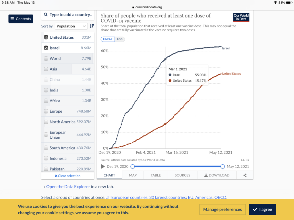This screenshot has height=220, width=294.
Task: Enable the India checkbox
Action: [46, 90]
